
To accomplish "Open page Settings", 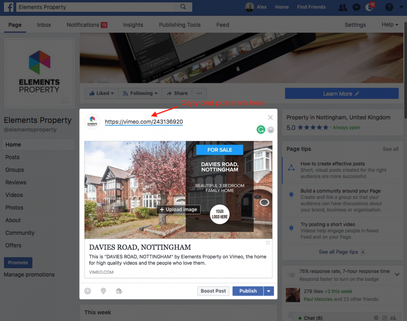I will click(x=355, y=25).
